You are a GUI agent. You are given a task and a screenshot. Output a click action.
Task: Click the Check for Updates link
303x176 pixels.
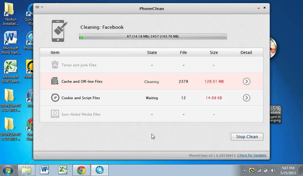click(x=252, y=155)
